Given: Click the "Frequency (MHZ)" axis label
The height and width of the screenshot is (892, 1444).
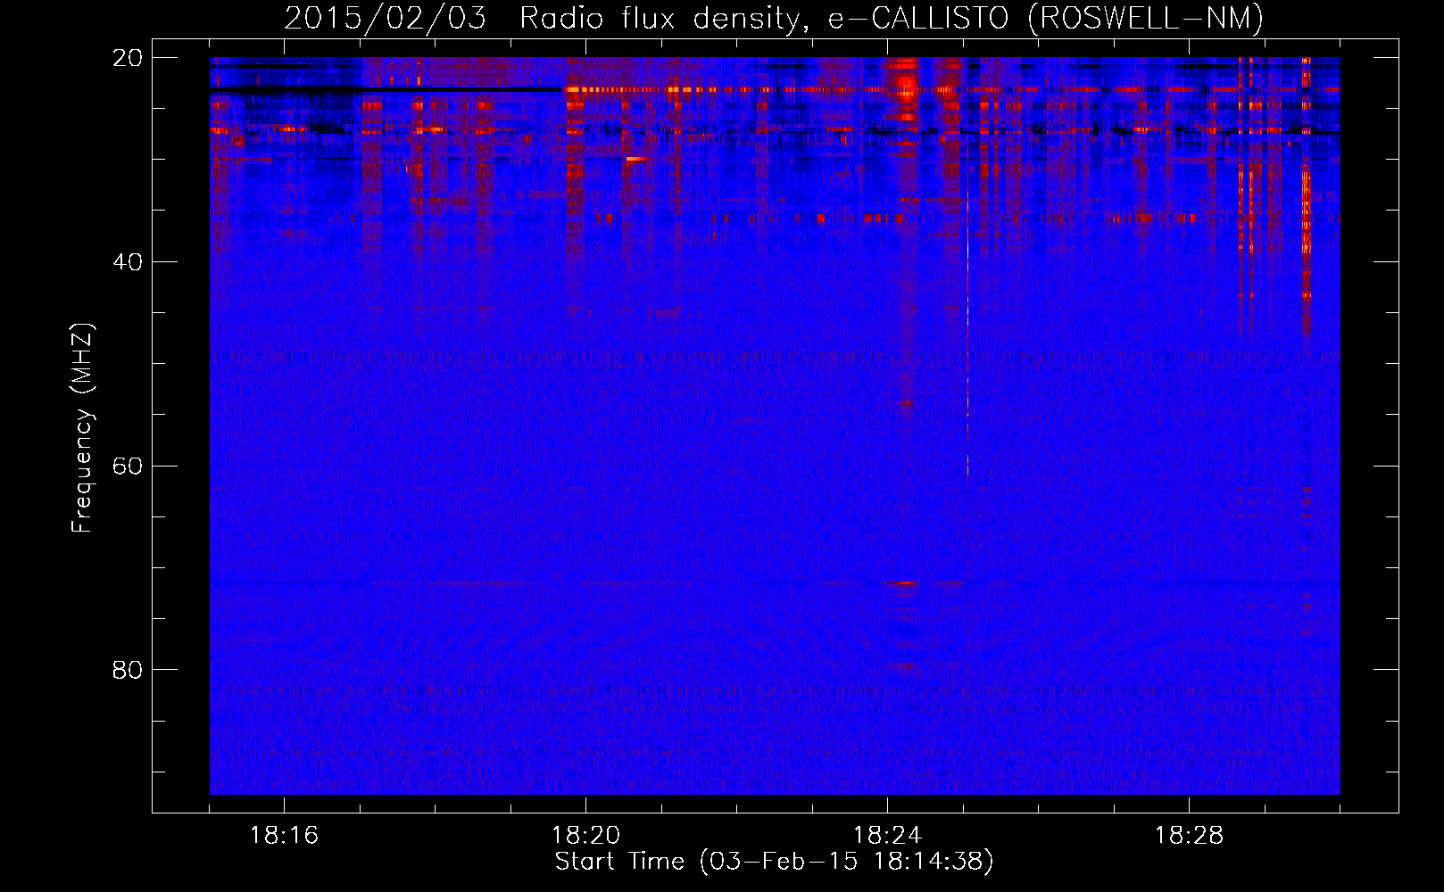Looking at the screenshot, I should (x=82, y=427).
